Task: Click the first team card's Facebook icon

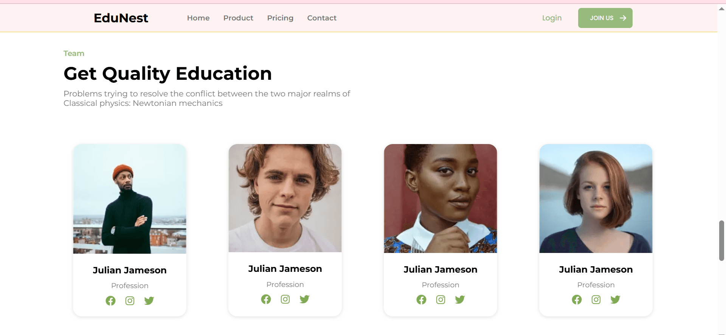Action: point(110,301)
